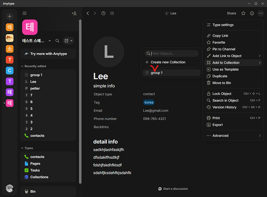
Task: Click the Filter Objects search field
Action: coord(172,54)
